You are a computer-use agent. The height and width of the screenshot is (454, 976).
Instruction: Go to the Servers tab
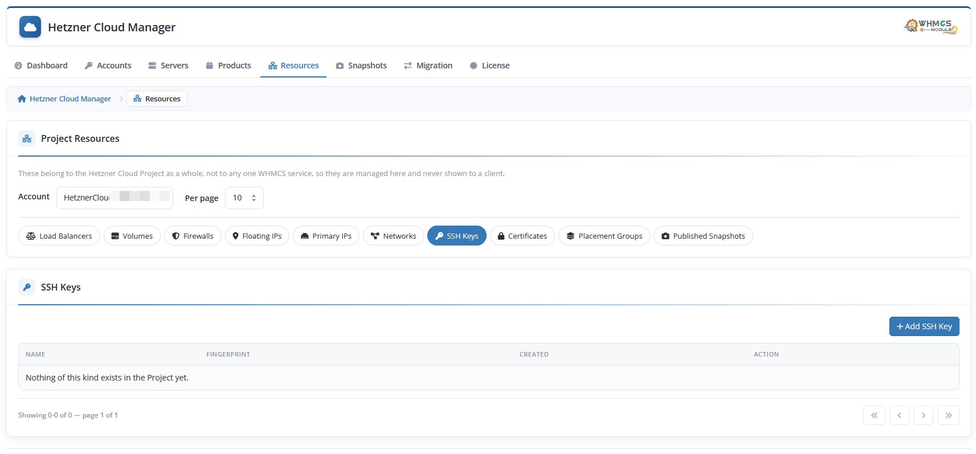point(168,66)
